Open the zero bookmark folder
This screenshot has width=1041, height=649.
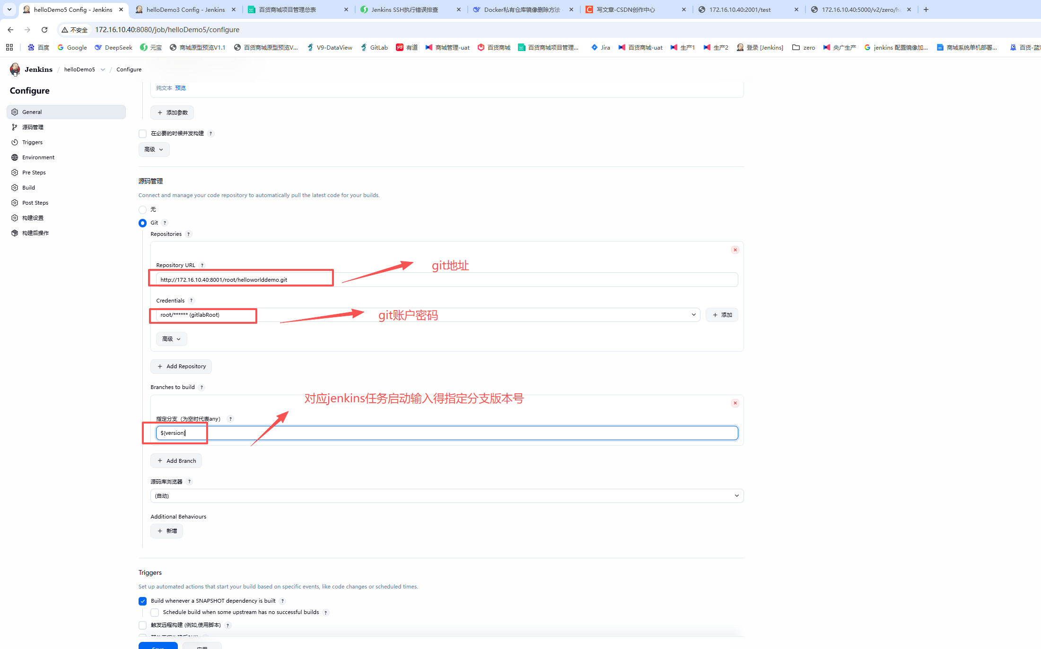[804, 47]
